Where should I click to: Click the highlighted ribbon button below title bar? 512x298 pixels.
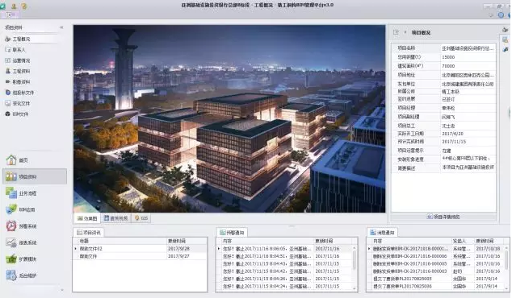10,14
